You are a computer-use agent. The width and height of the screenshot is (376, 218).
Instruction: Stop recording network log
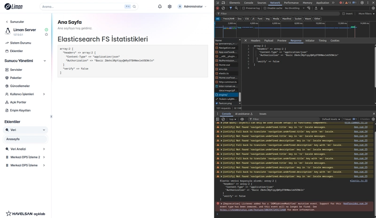click(218, 8)
